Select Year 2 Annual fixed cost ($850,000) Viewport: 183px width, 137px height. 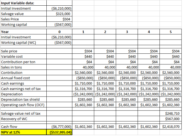(x=105, y=78)
